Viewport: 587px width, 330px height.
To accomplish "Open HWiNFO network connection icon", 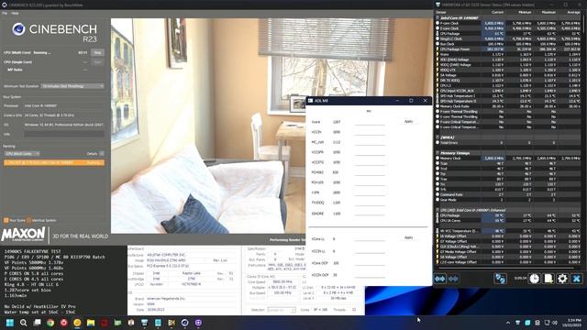I will click(x=500, y=279).
